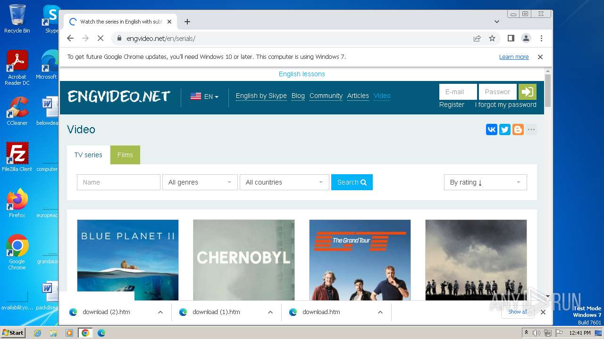
Task: Expand the All countries dropdown
Action: [x=284, y=182]
